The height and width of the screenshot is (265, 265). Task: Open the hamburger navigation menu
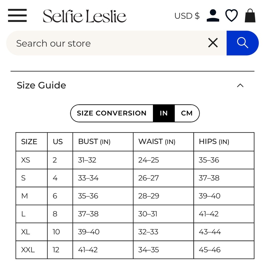coord(17,15)
